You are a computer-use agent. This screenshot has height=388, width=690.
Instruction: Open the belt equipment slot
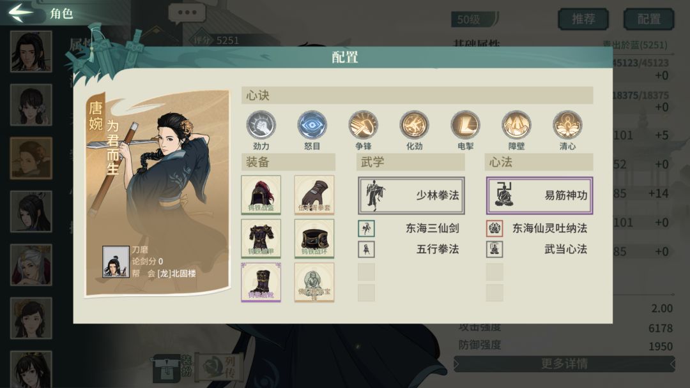click(x=314, y=238)
